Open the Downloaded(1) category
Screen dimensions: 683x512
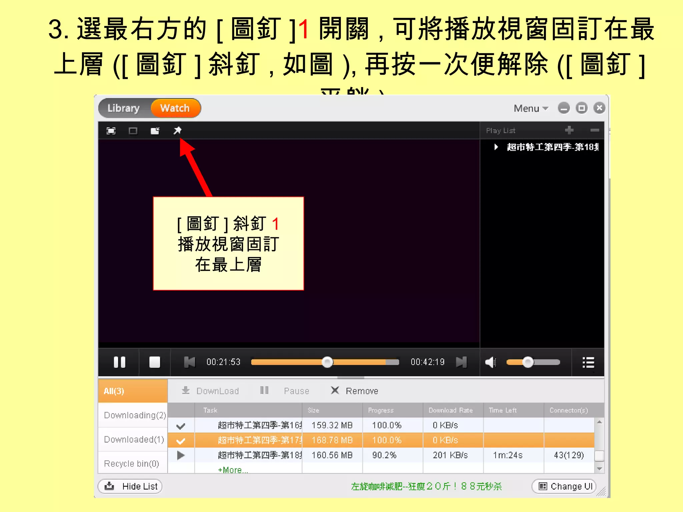(133, 439)
